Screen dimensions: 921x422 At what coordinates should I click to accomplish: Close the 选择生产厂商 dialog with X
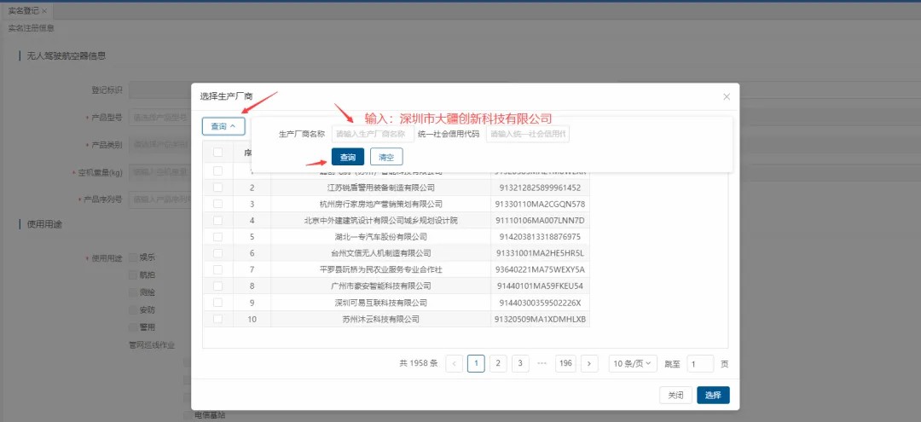(x=727, y=96)
